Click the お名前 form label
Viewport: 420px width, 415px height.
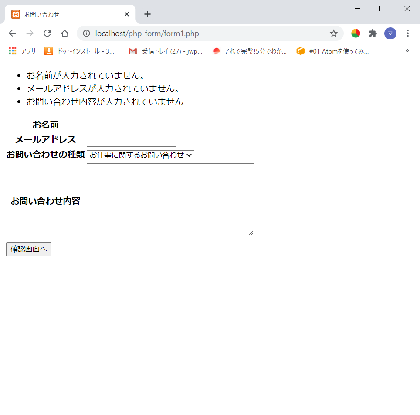[45, 125]
